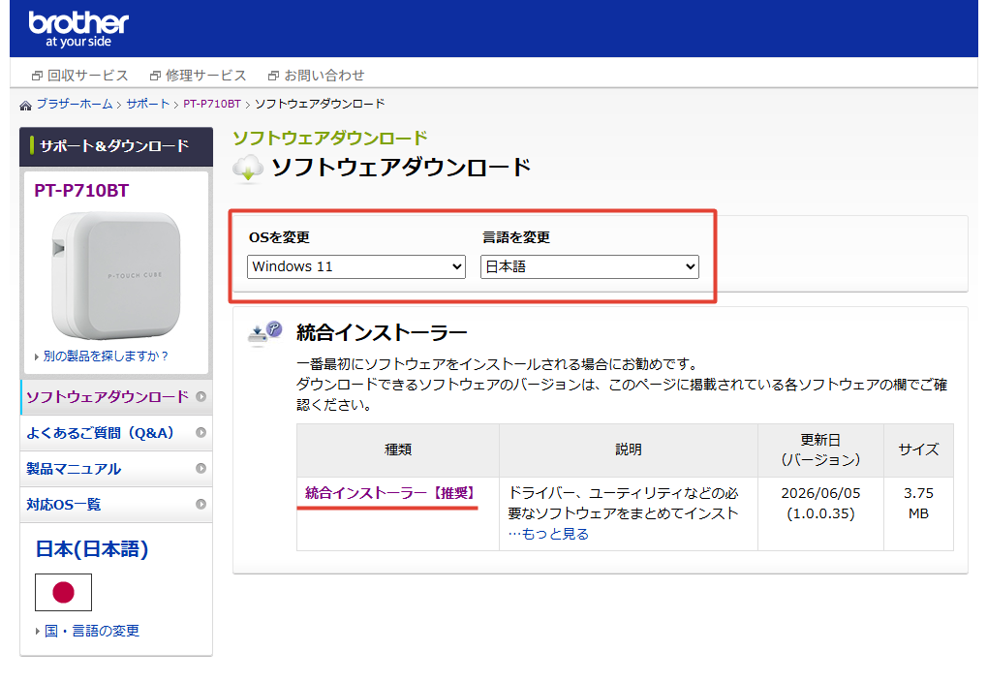Click the OSを変更 label
Viewport: 987px width, 682px height.
coord(280,238)
